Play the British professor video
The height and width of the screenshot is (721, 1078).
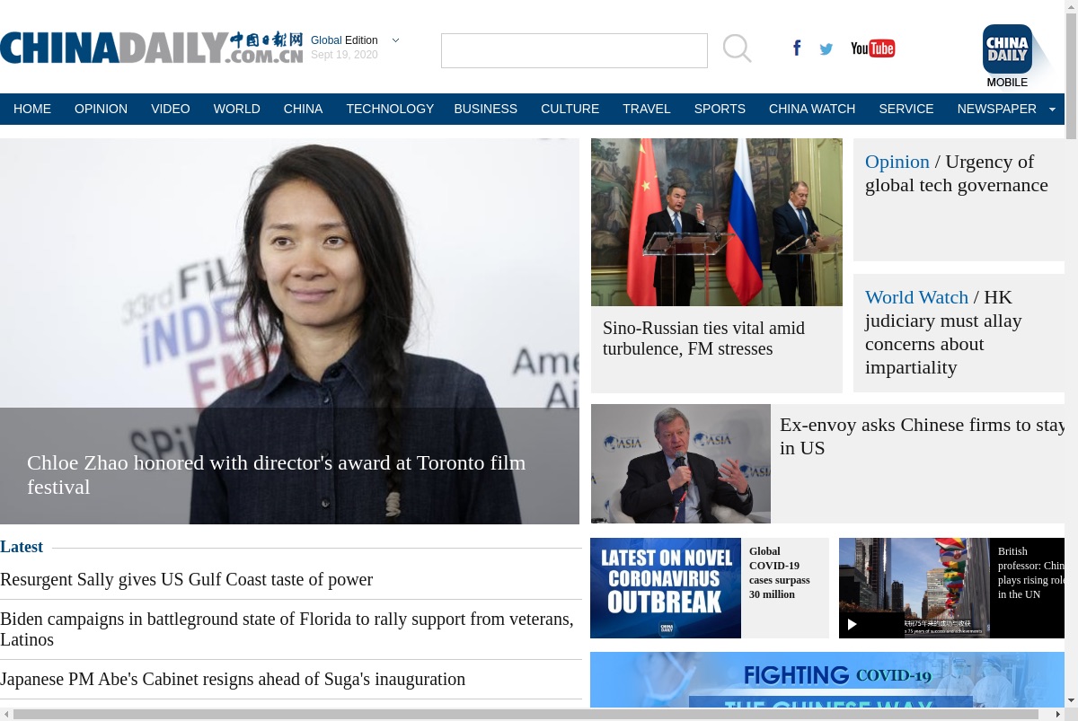click(853, 624)
